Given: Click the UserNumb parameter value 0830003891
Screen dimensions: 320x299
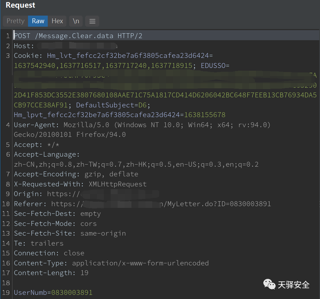Looking at the screenshot, I should pyautogui.click(x=72, y=293).
